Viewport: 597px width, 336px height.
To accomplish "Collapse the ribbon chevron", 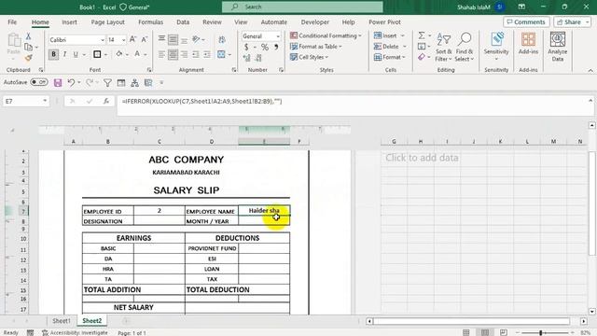I will click(x=590, y=71).
